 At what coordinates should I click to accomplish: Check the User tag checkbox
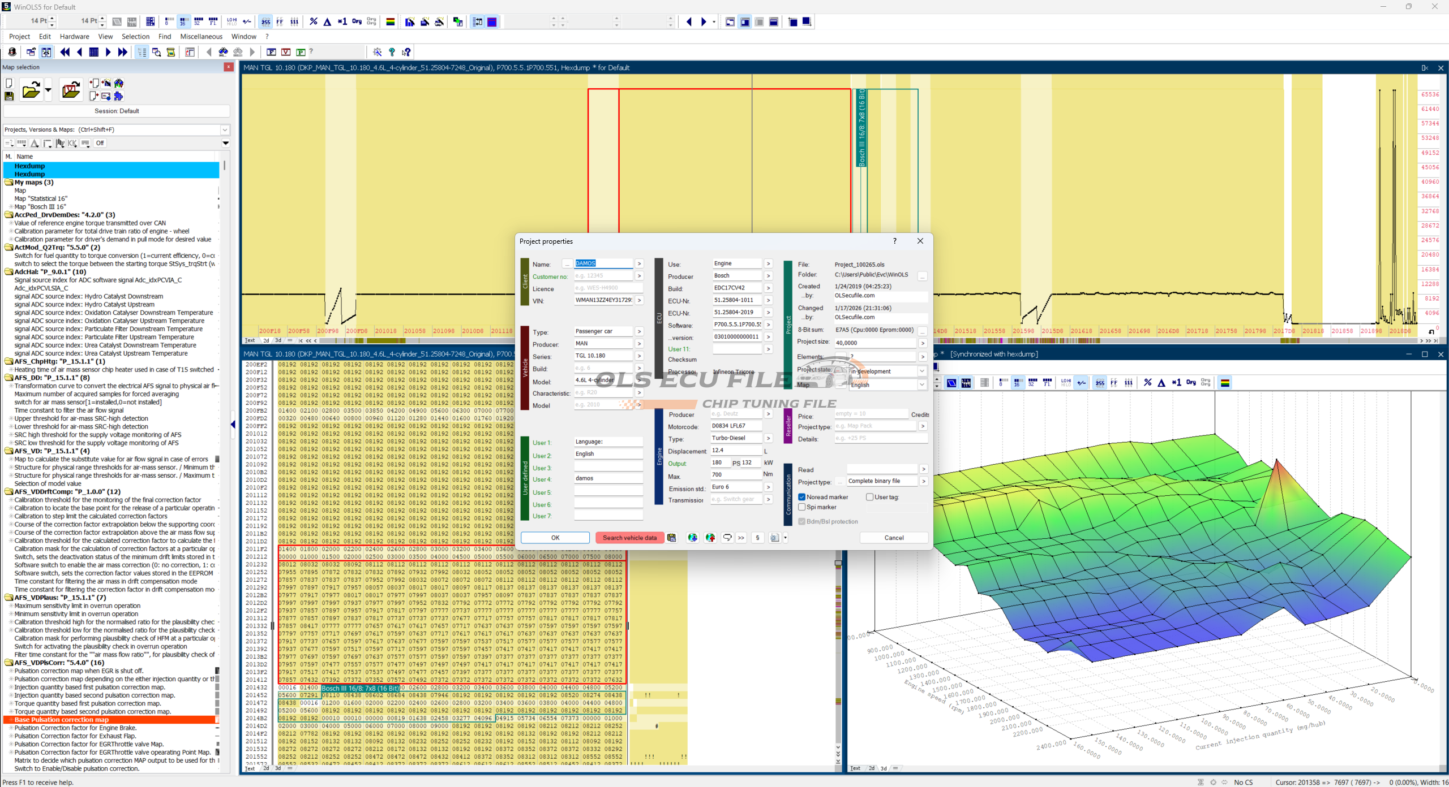[869, 497]
